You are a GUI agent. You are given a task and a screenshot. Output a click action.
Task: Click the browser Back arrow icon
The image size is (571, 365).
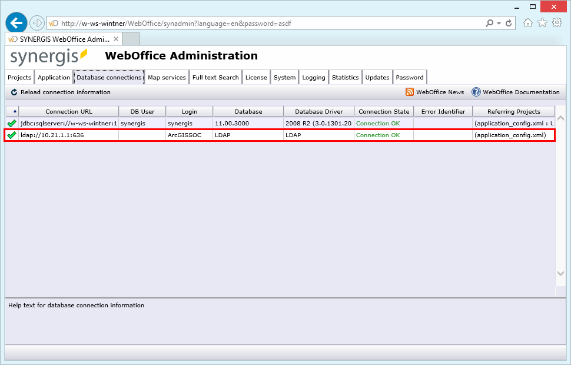pyautogui.click(x=16, y=22)
